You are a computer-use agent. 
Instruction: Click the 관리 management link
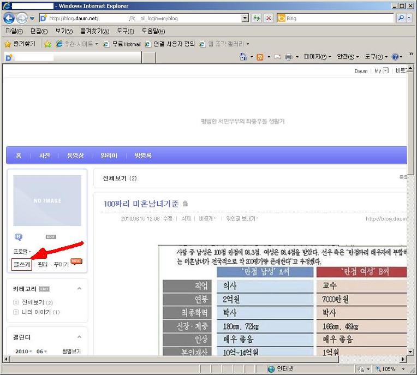43,264
